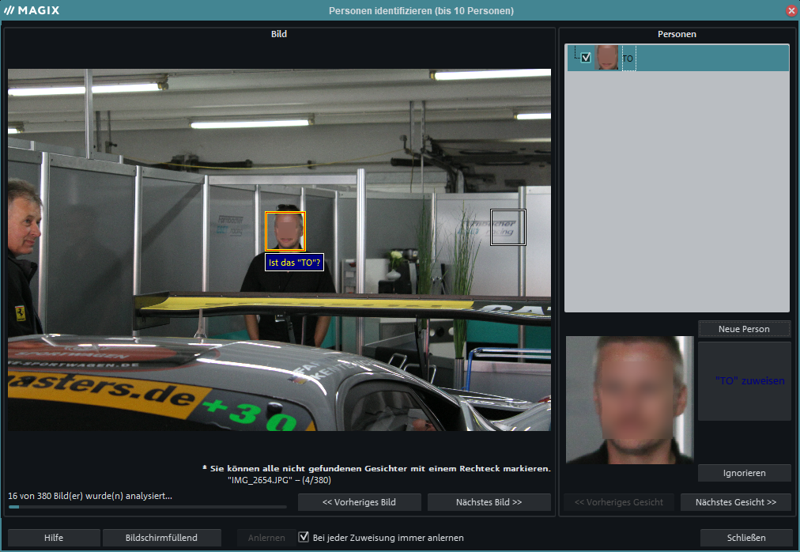Select the TO person thumbnail in list
The width and height of the screenshot is (800, 552).
606,58
